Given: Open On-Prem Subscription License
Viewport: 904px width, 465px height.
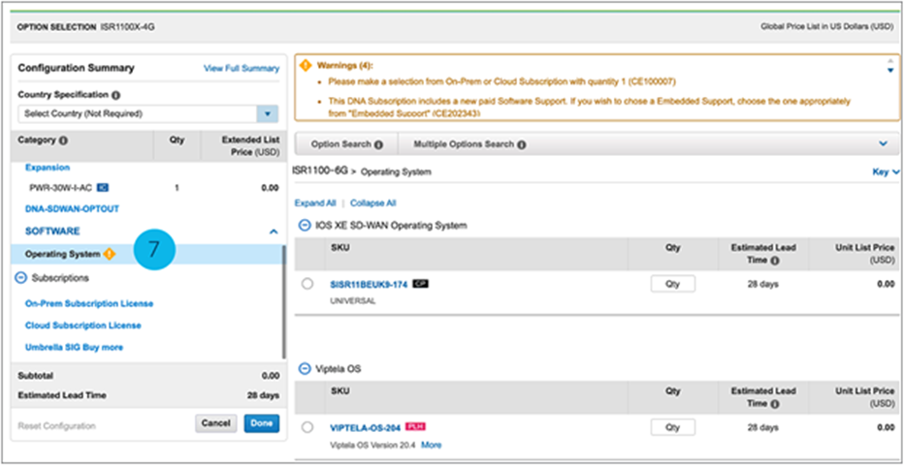Looking at the screenshot, I should (89, 303).
